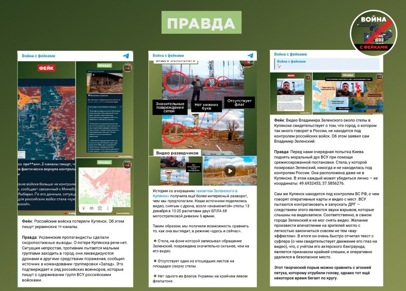Click the eye icon in the map toolbar
Viewport: 406px width, 291px height.
click(x=92, y=208)
